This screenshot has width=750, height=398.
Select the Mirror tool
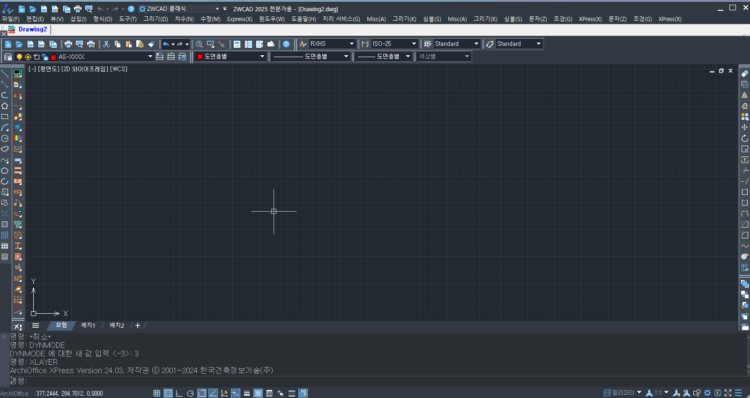745,95
